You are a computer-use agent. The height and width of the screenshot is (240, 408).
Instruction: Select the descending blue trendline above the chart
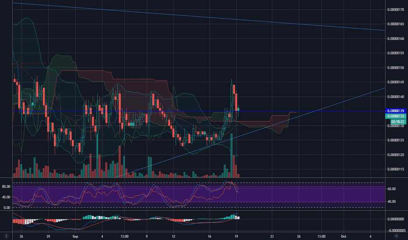click(199, 17)
